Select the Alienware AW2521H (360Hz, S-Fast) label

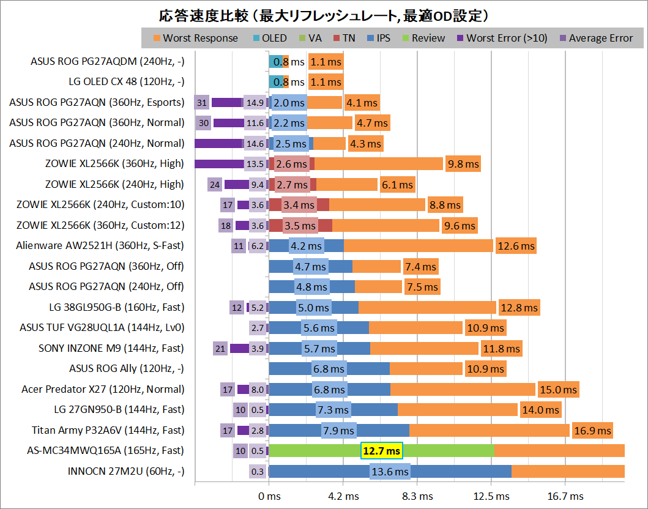(x=100, y=246)
